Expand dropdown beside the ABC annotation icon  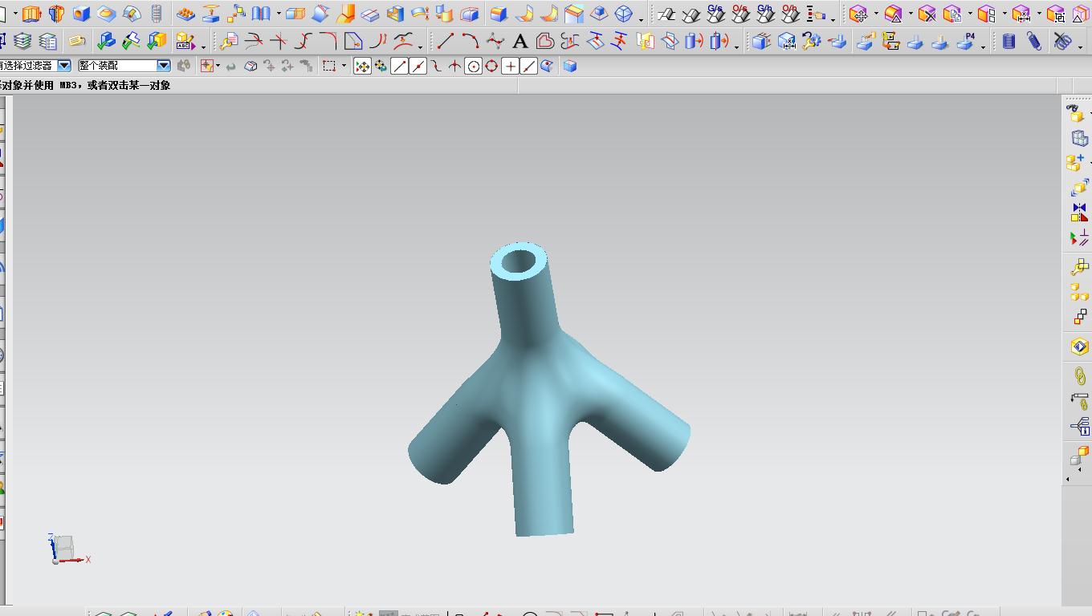pyautogui.click(x=203, y=46)
